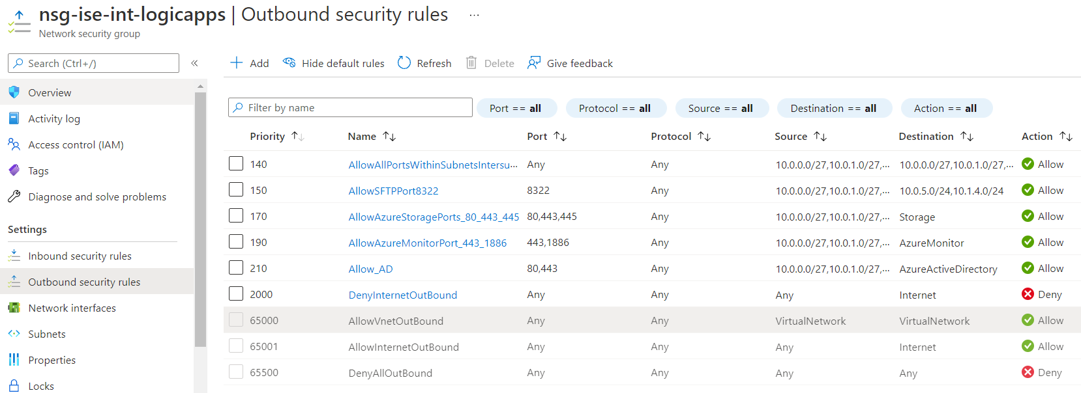This screenshot has height=393, width=1081.
Task: Sort by Name column arrows
Action: pyautogui.click(x=389, y=136)
